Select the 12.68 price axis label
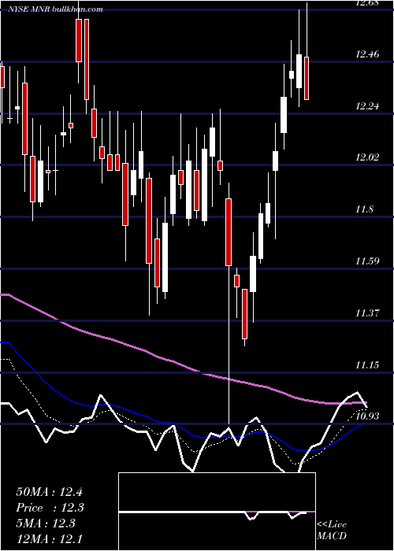 [367, 3]
